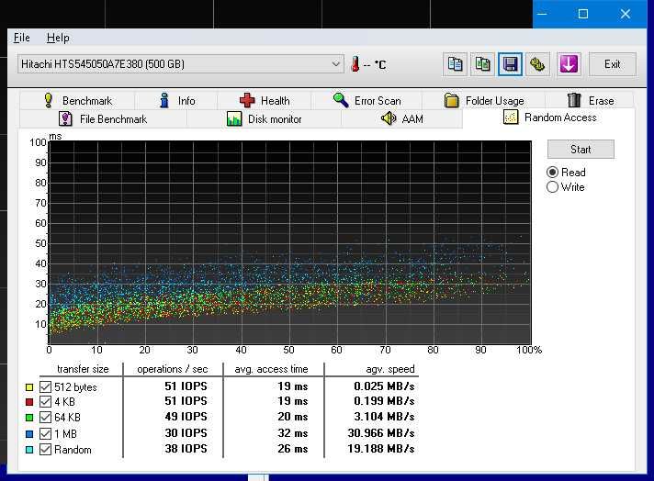Image resolution: width=654 pixels, height=481 pixels.
Task: Click the red 4 KB color swatch
Action: click(x=29, y=402)
